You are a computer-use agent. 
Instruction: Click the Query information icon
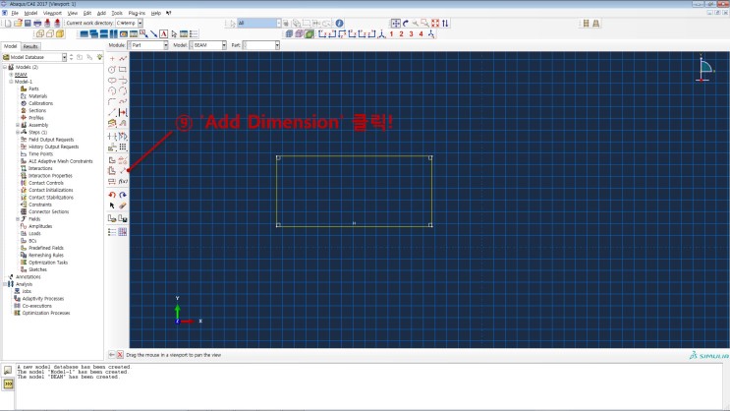339,23
